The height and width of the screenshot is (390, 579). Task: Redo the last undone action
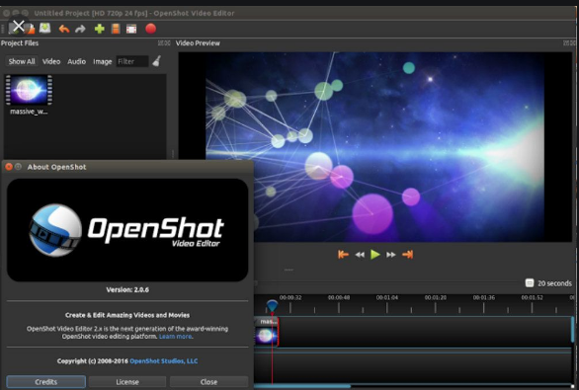tap(80, 29)
